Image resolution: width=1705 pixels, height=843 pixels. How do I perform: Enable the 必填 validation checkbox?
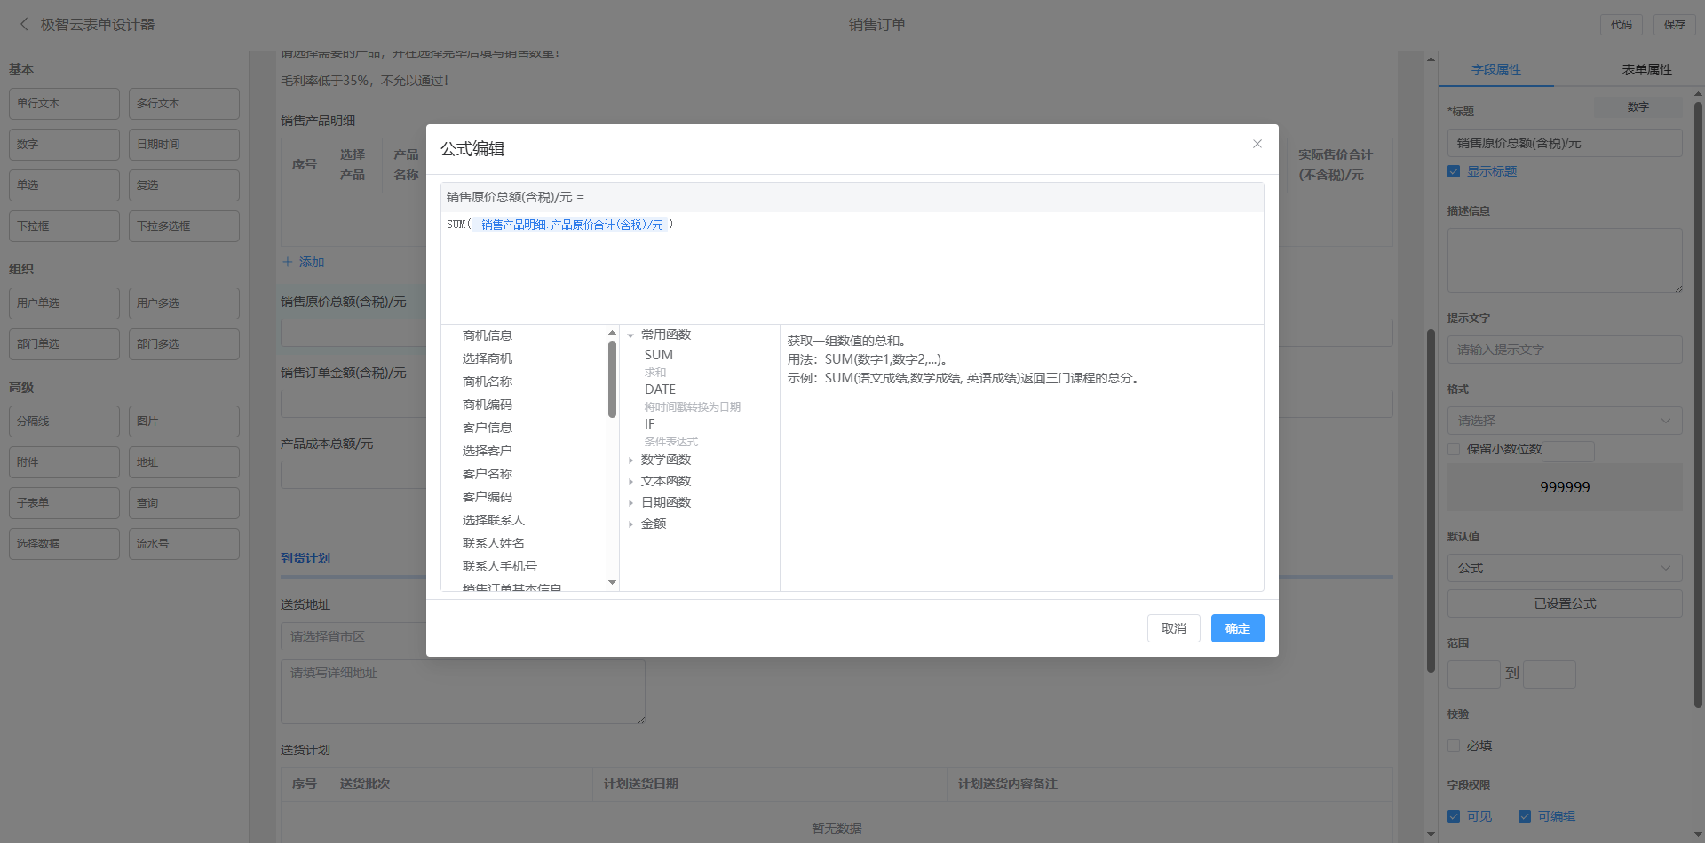point(1454,745)
